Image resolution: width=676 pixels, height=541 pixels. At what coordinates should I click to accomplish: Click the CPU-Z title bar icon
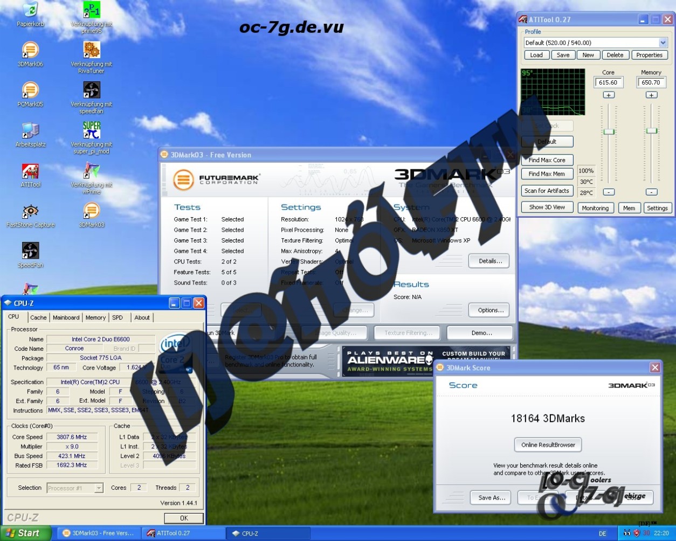coord(8,303)
